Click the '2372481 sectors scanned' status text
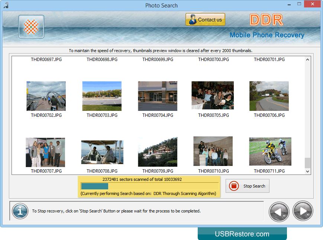 (x=142, y=179)
